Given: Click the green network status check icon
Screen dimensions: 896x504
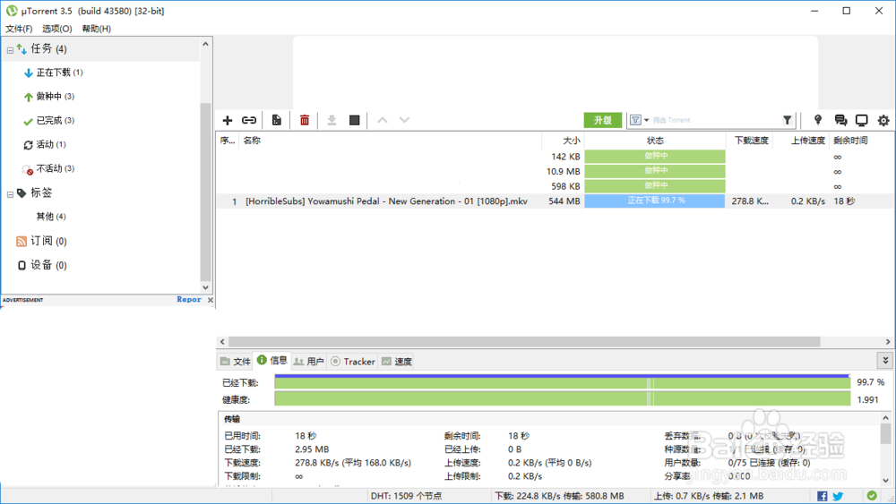Looking at the screenshot, I should (x=872, y=495).
